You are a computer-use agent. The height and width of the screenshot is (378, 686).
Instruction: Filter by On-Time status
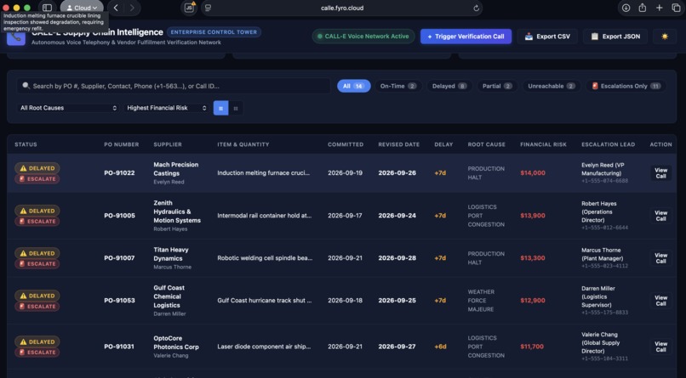click(397, 86)
